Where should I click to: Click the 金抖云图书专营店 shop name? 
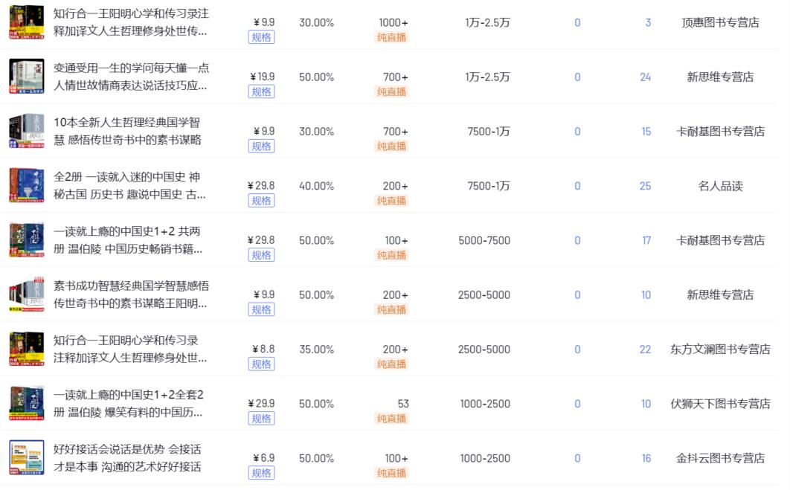(720, 458)
